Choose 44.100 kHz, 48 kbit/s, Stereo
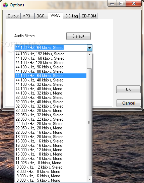The width and height of the screenshot is (144, 183). [x=51, y=80]
